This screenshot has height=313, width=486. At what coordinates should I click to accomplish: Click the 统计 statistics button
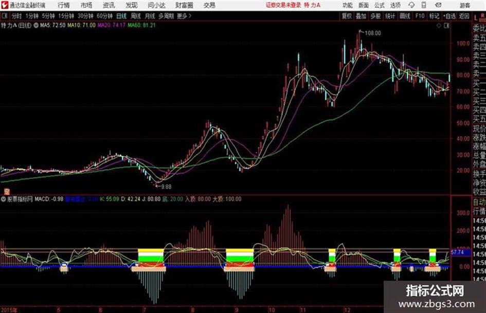(x=390, y=16)
